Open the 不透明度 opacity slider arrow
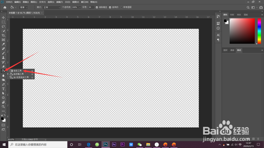The height and width of the screenshot is (148, 264). tap(80, 7)
